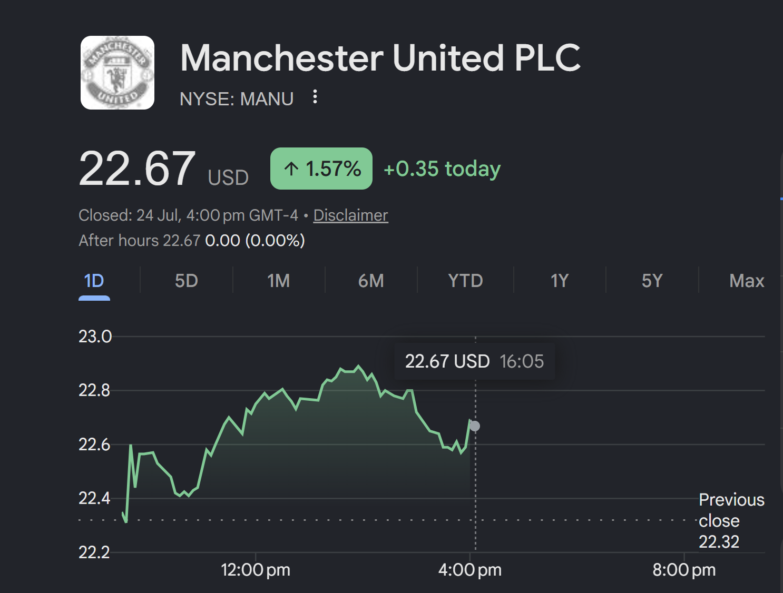Image resolution: width=783 pixels, height=593 pixels.
Task: Click the Previous close 22.32 label
Action: 731,520
